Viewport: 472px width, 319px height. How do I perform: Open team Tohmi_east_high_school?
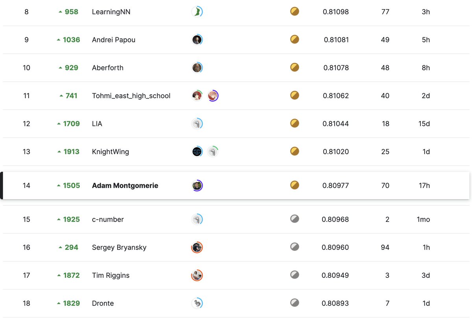131,96
